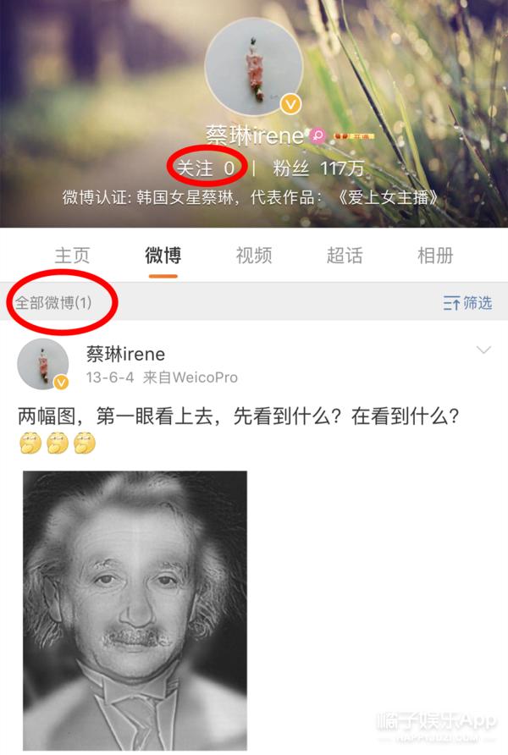This screenshot has height=755, width=508.
Task: Tap the 来自WeicoPro source link
Action: 190,377
